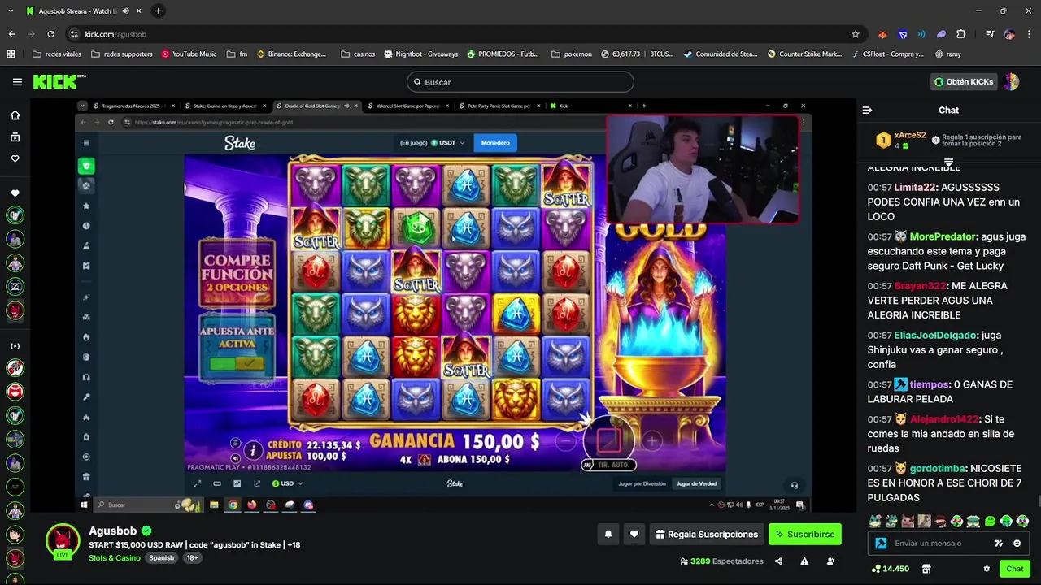1041x585 pixels.
Task: Open Binance Exchange bookmark
Action: pos(291,54)
